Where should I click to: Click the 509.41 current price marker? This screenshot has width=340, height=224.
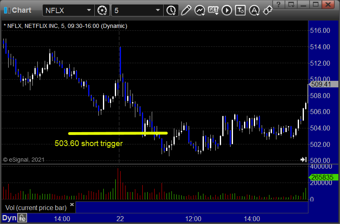[x=323, y=84]
